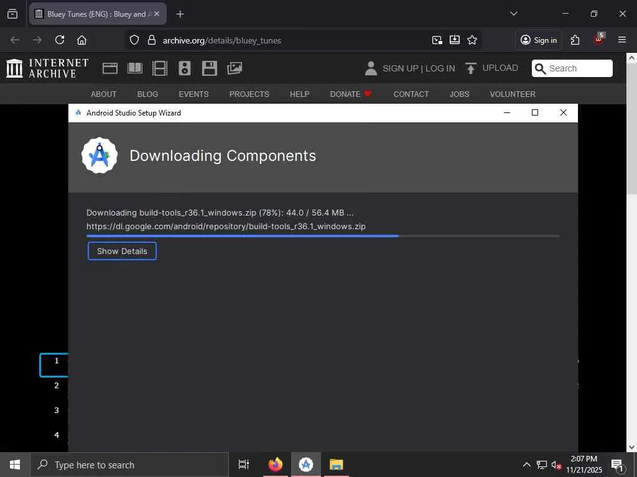Switch to Android Studio in the taskbar

click(x=306, y=465)
